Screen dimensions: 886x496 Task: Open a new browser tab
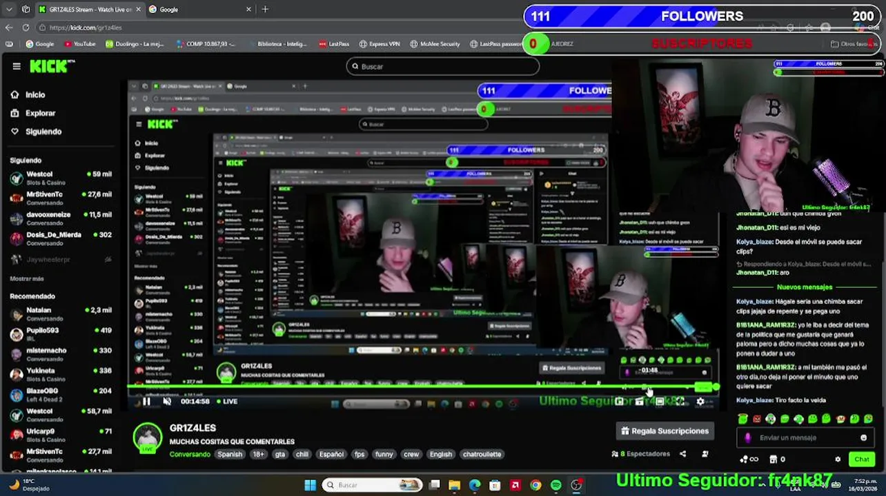click(x=265, y=10)
